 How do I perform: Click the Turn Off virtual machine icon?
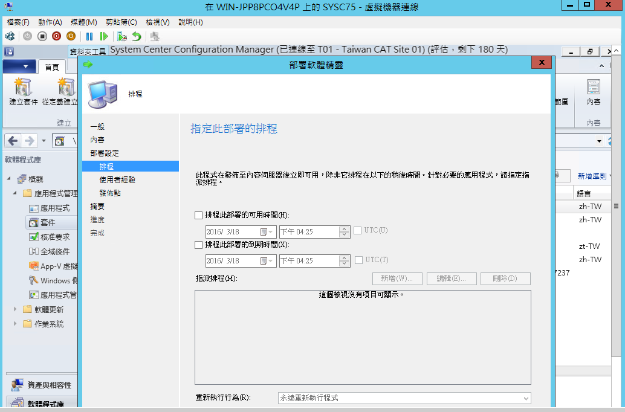[x=42, y=36]
